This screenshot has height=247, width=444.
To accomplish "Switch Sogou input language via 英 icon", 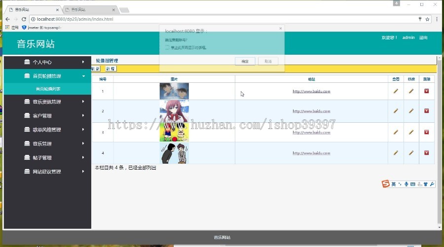I will tap(394, 184).
